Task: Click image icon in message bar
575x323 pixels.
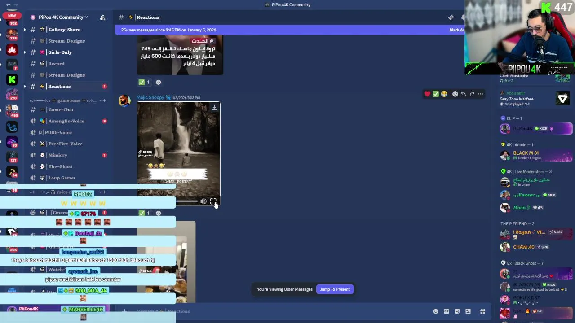Action: point(468,311)
